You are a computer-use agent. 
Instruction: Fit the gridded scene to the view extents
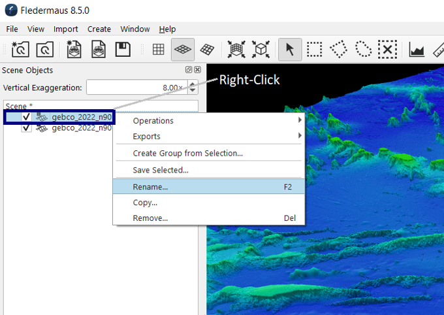236,49
